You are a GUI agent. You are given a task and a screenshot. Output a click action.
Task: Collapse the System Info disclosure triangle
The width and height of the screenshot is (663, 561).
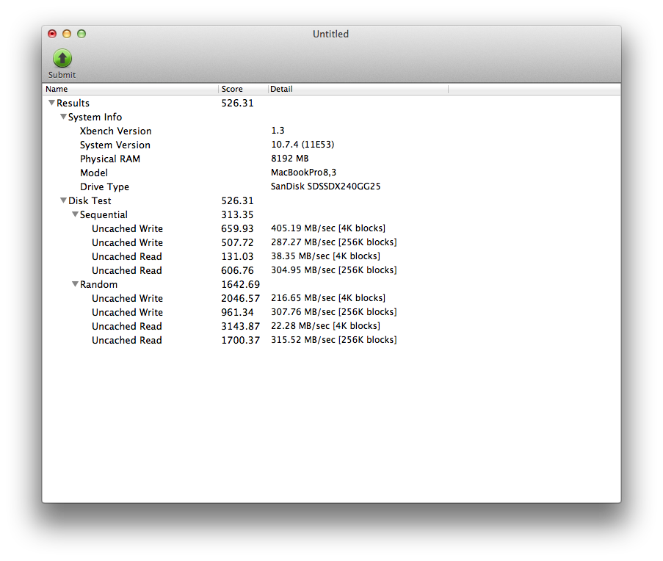(x=63, y=117)
